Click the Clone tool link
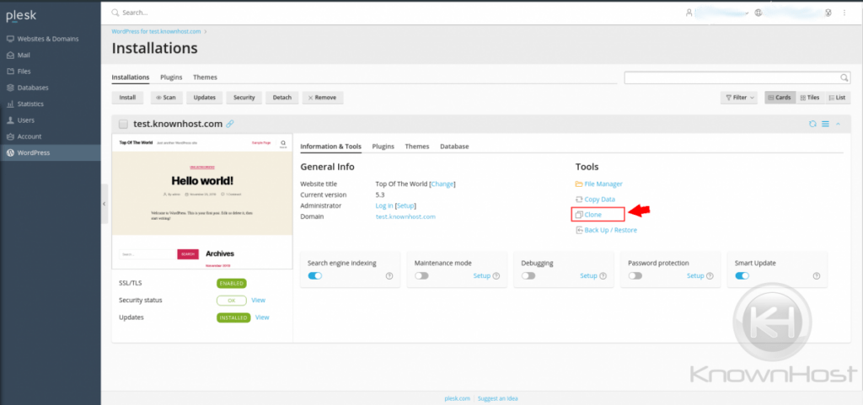Screen dimensions: 863x405 click(x=588, y=215)
